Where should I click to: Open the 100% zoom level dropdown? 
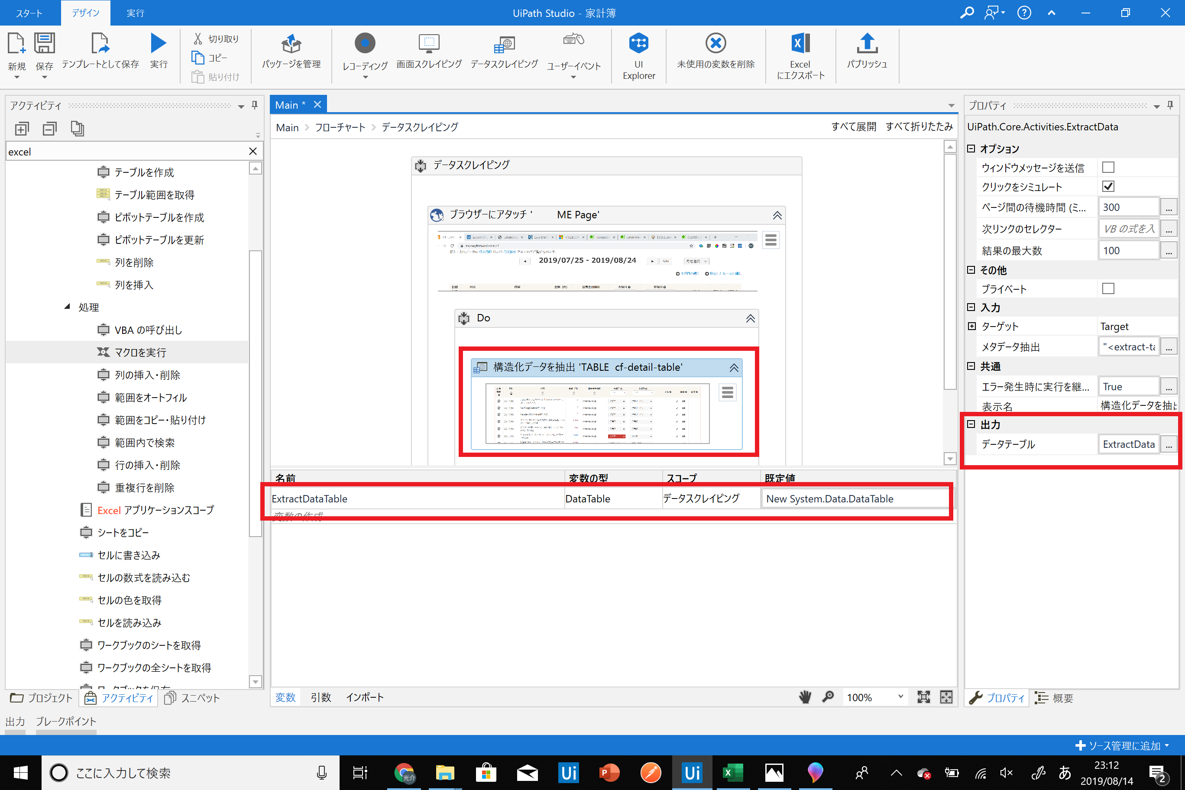[x=900, y=697]
